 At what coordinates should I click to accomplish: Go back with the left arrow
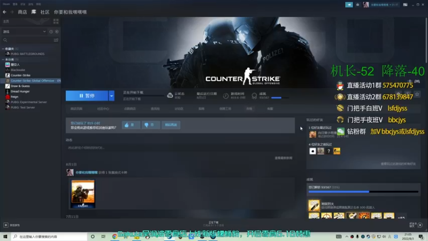click(x=5, y=12)
